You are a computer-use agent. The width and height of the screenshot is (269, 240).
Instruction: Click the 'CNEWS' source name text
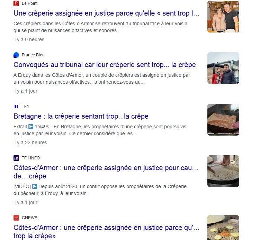(29, 218)
